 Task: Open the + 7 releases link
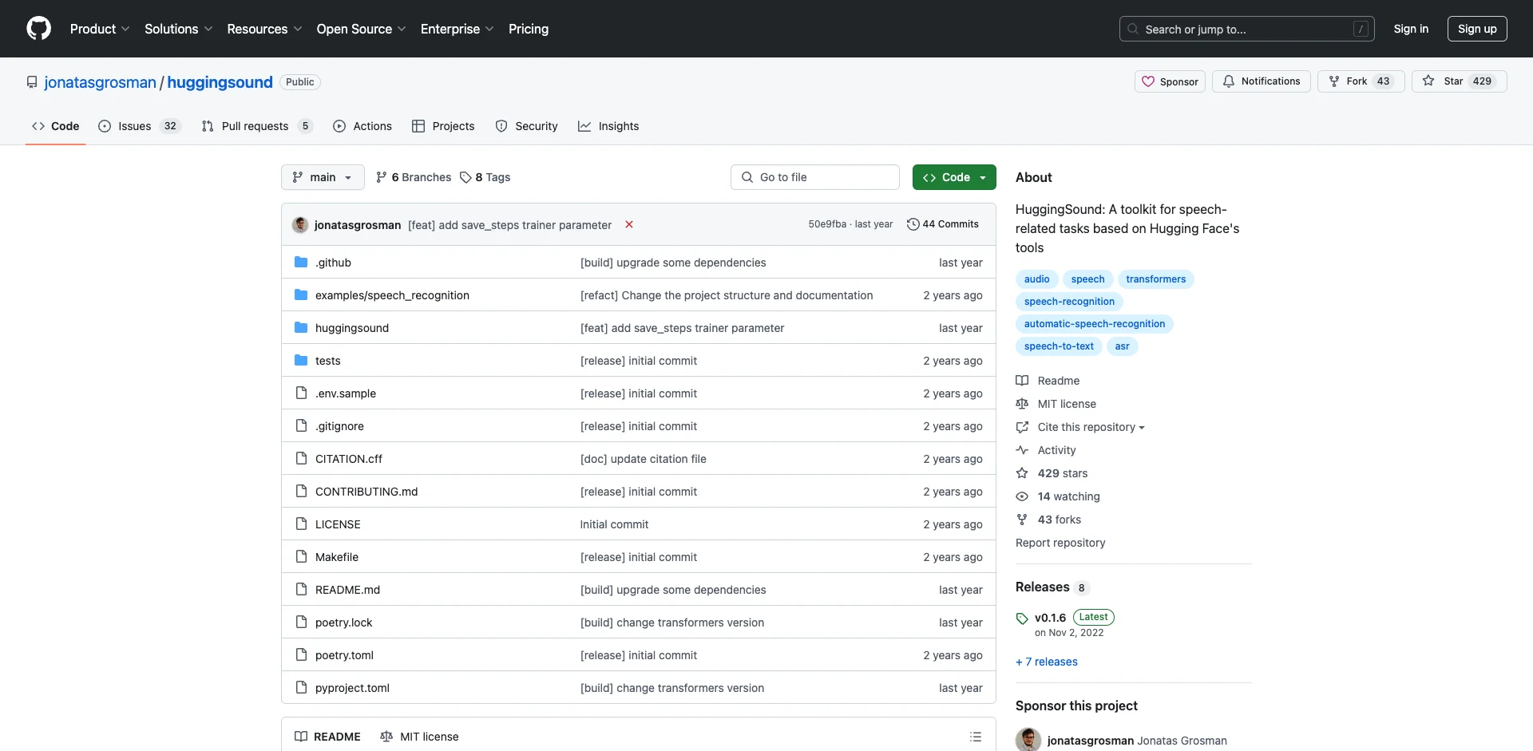[1047, 662]
